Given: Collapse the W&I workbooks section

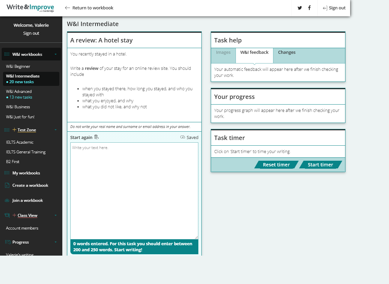Looking at the screenshot, I should click(x=56, y=54).
